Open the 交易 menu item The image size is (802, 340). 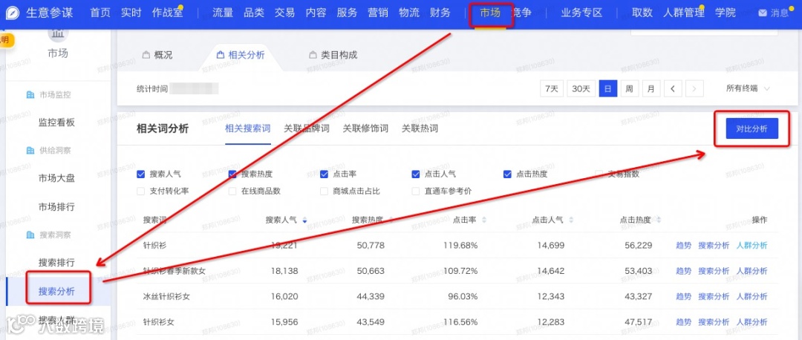[x=284, y=13]
